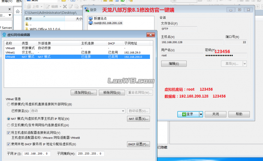Click the 主机连接 column header
The image size is (263, 161).
click(x=94, y=43)
